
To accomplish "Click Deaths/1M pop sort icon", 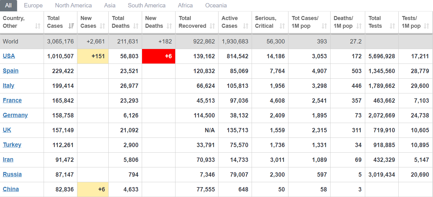I will (x=359, y=26).
